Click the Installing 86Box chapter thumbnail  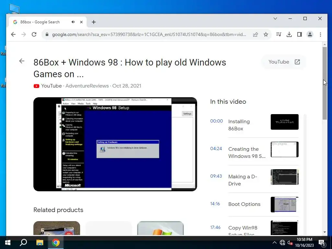(x=285, y=122)
